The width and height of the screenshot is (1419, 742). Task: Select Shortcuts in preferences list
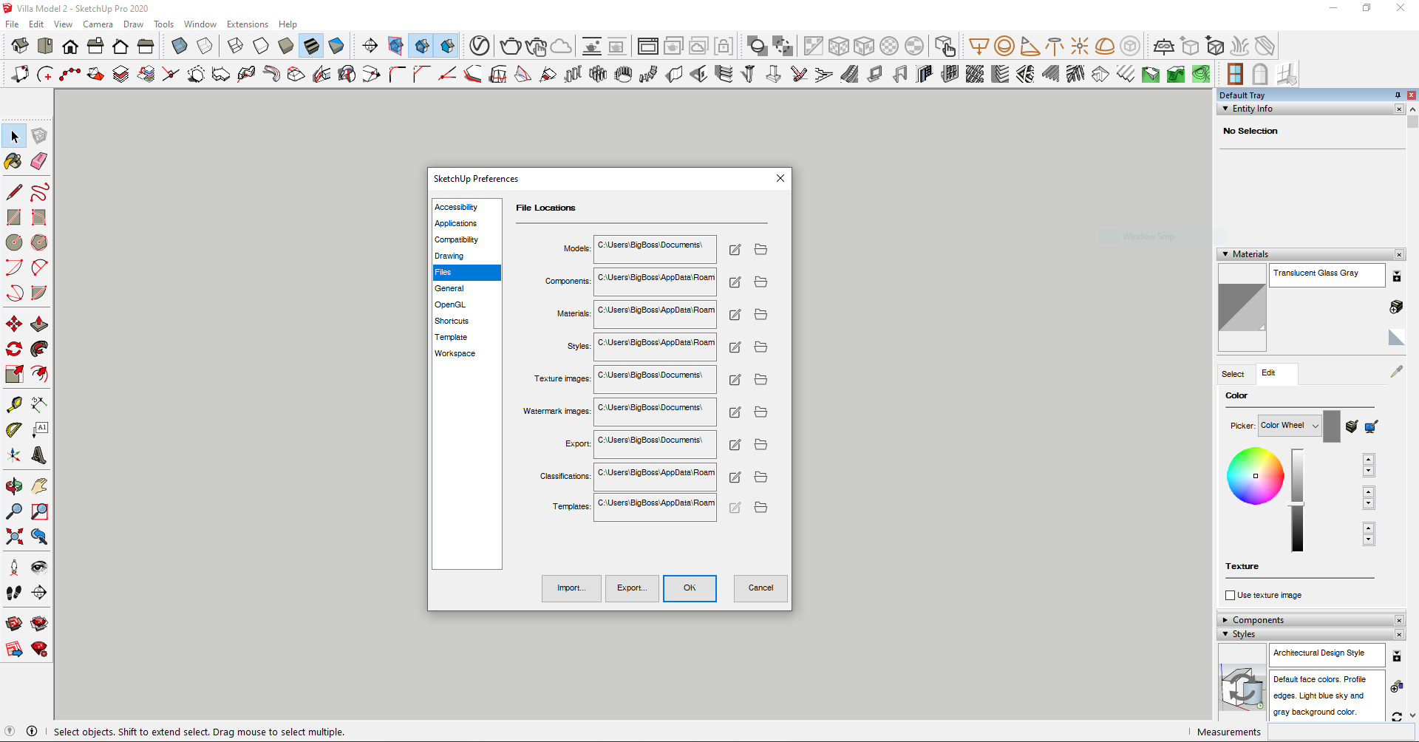[467, 321]
